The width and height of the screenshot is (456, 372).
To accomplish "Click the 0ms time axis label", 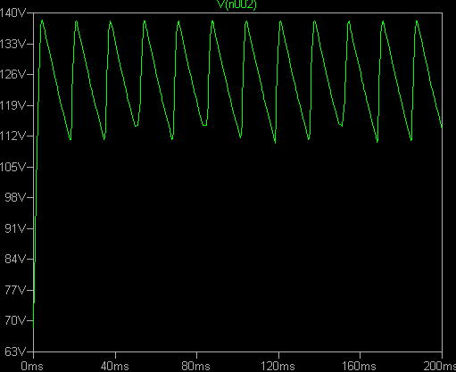I will (x=32, y=366).
